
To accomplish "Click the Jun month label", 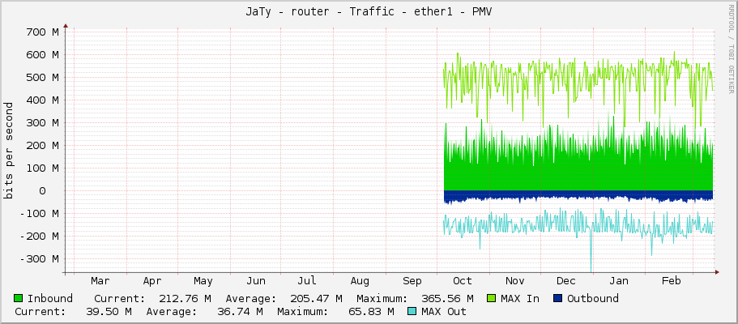I will coord(256,281).
